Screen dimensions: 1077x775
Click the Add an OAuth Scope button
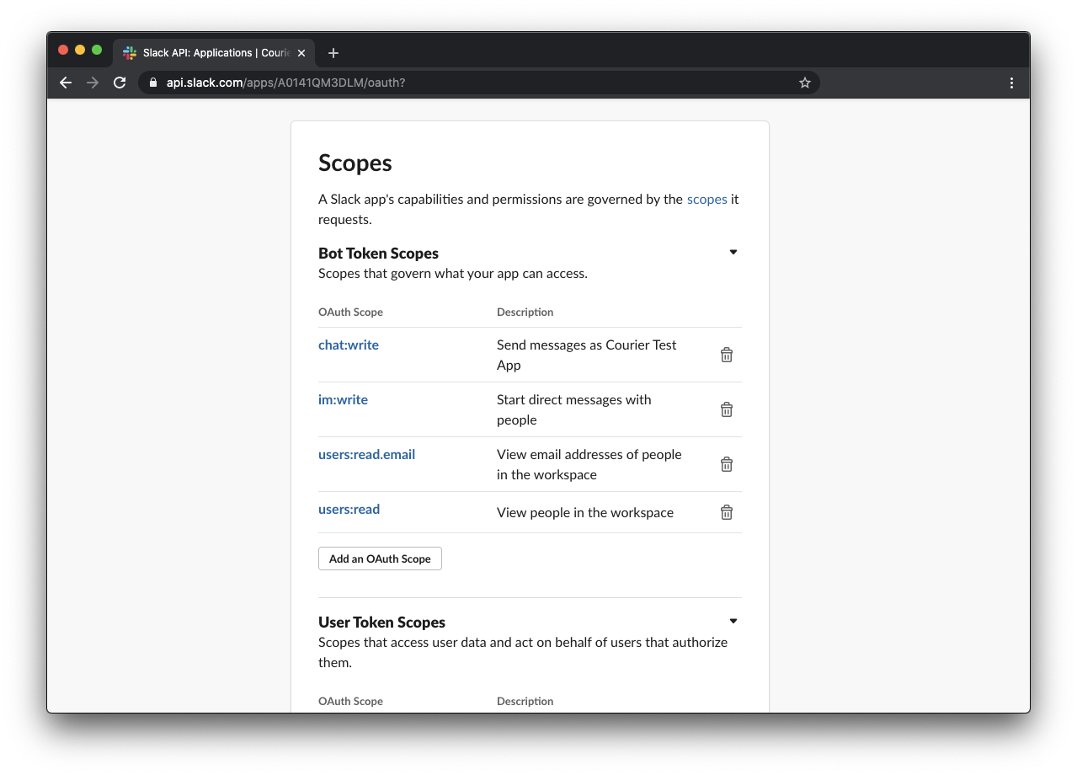pyautogui.click(x=380, y=558)
